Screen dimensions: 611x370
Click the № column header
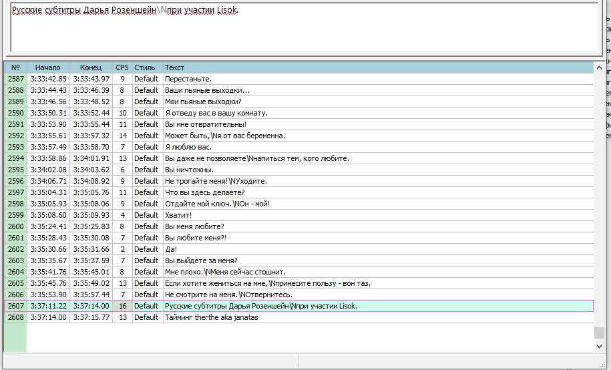[x=15, y=67]
